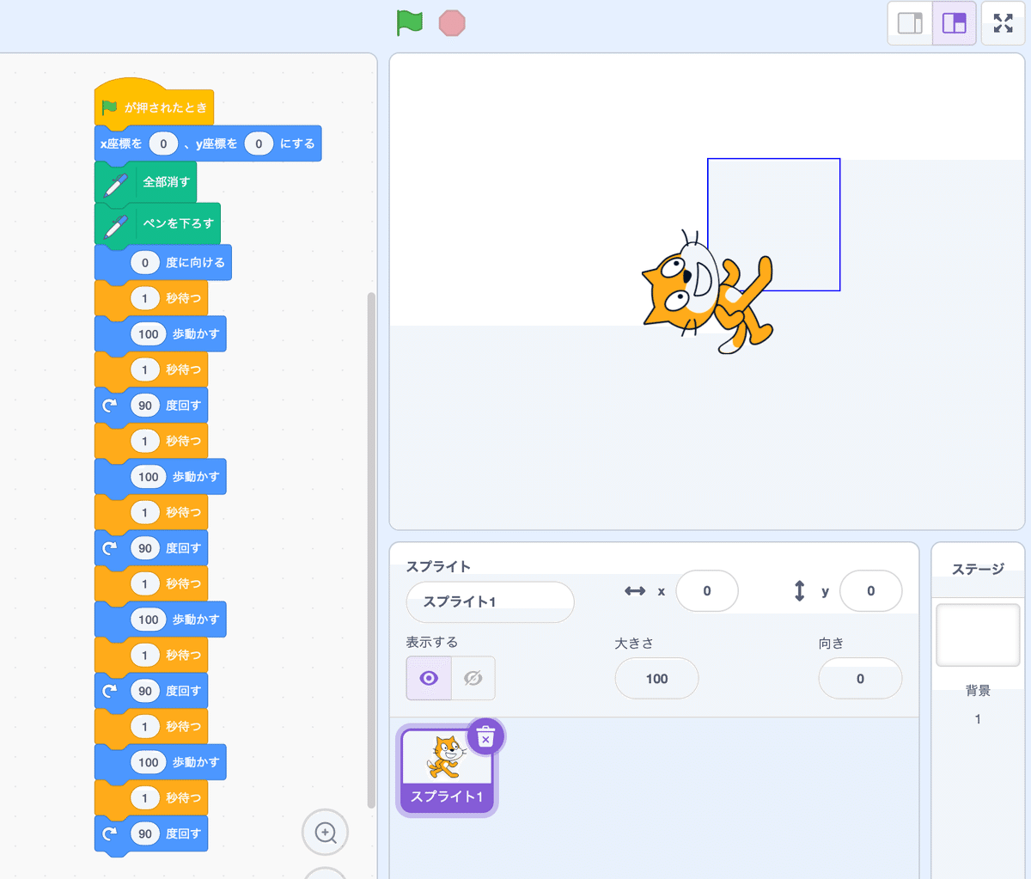Image resolution: width=1031 pixels, height=879 pixels.
Task: Show the sprite with eye icon
Action: click(x=429, y=679)
